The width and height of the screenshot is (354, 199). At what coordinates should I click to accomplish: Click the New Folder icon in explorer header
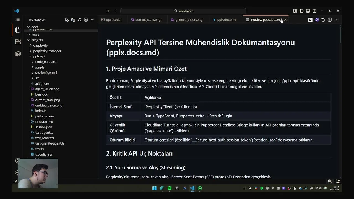[73, 20]
